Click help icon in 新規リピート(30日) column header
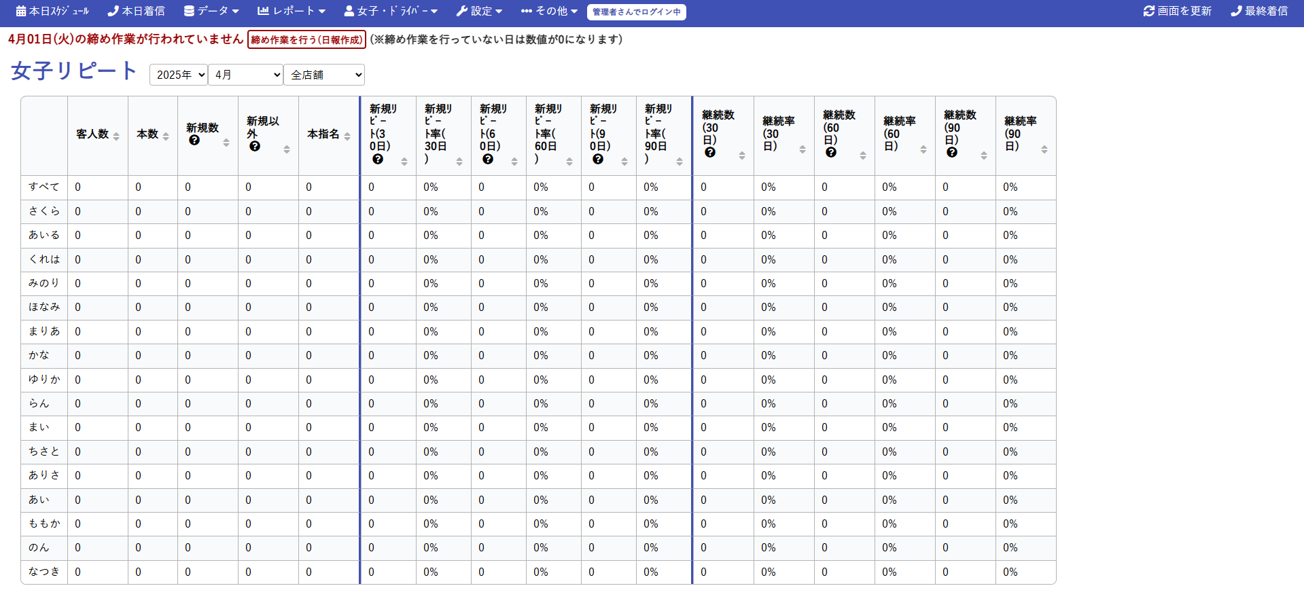 (378, 159)
